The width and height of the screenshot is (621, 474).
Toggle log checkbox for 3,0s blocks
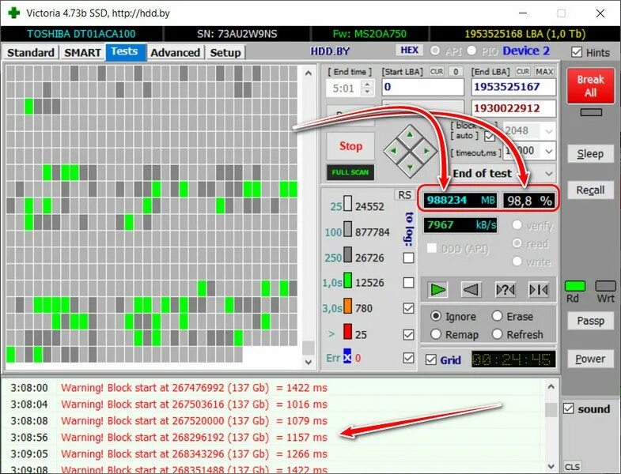408,308
